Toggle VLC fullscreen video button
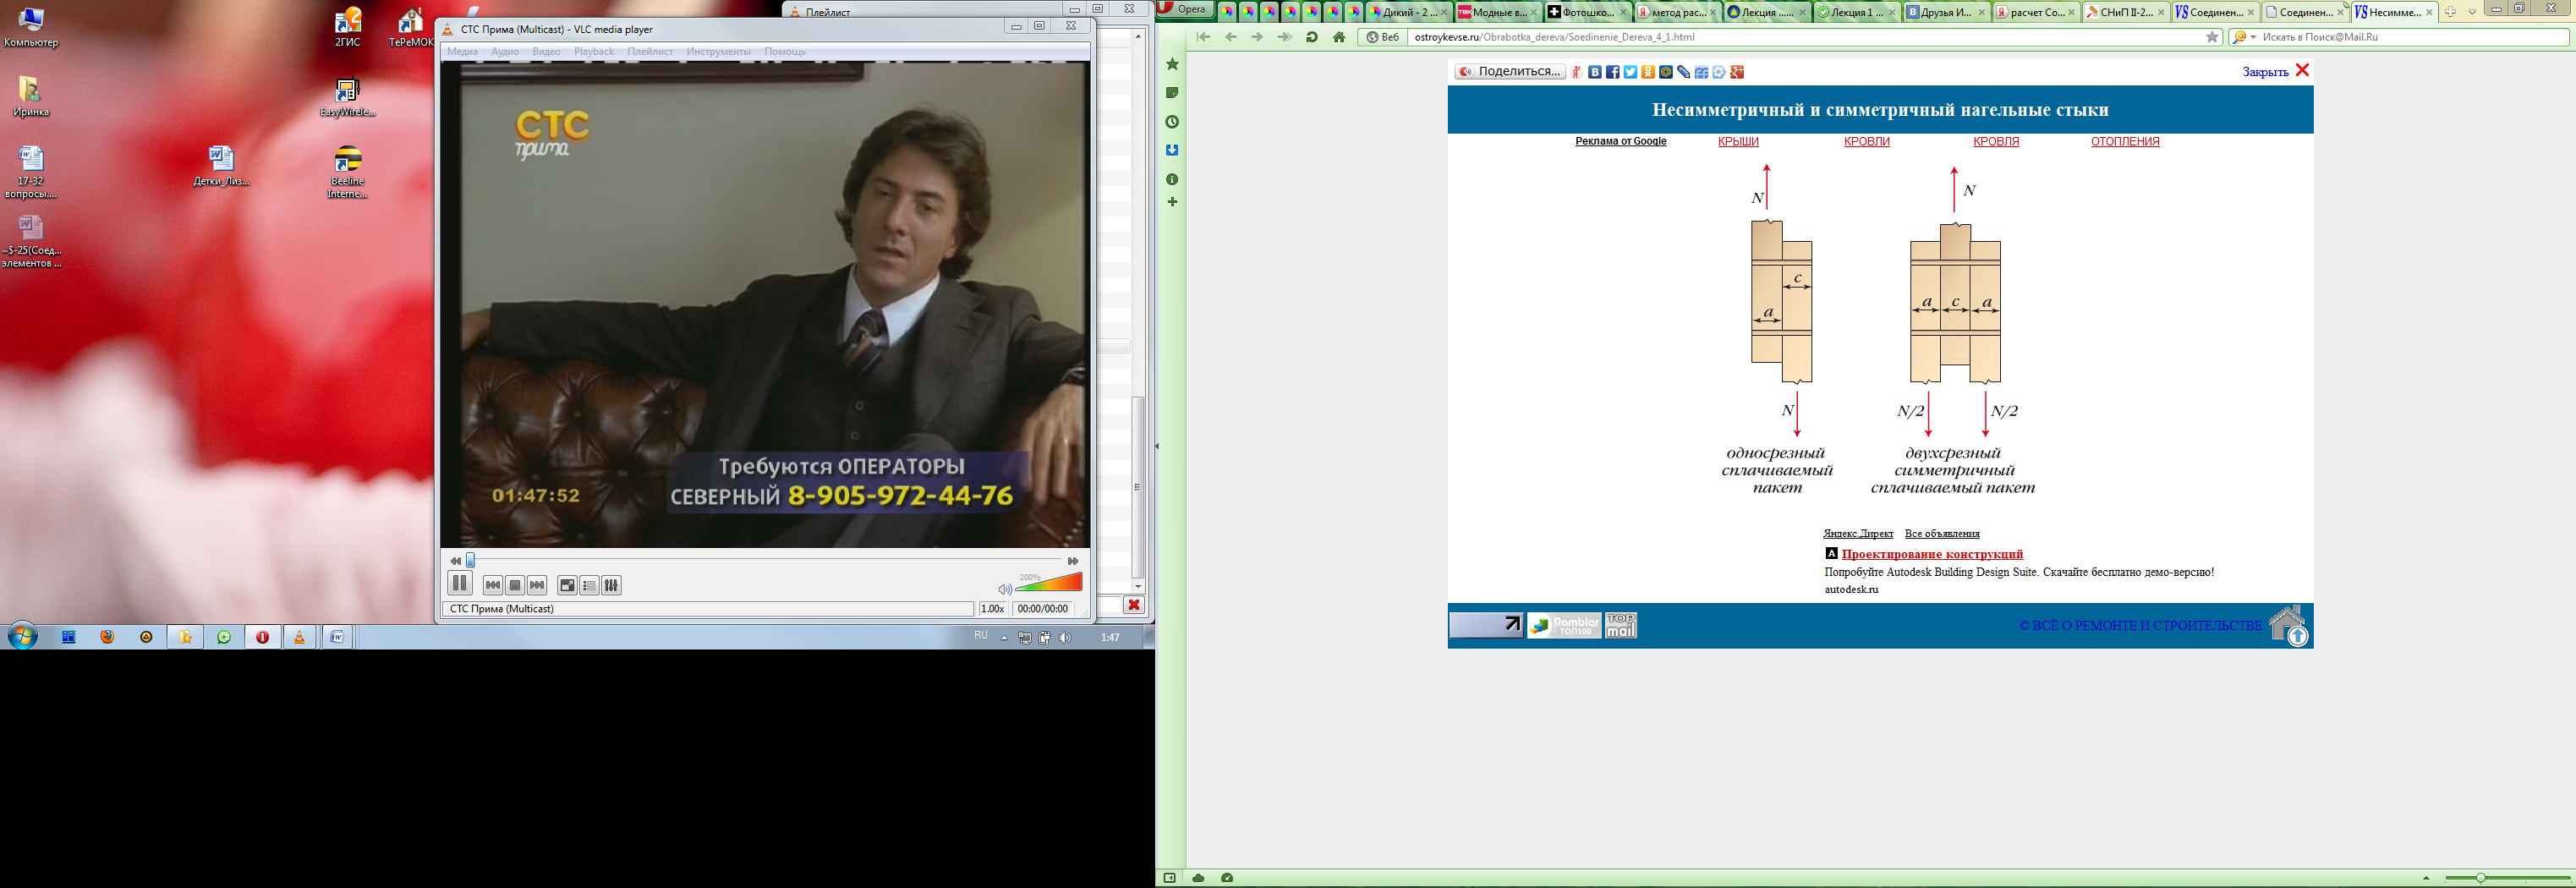 (567, 585)
